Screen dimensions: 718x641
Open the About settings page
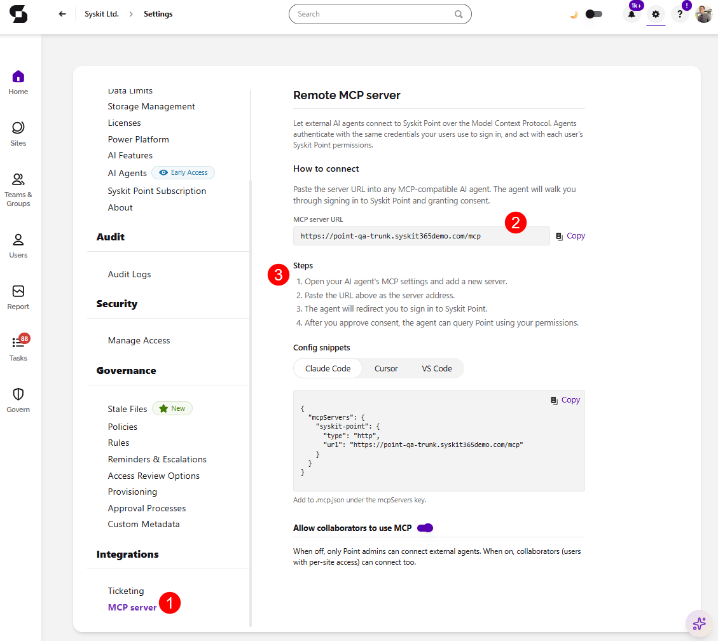(x=120, y=207)
